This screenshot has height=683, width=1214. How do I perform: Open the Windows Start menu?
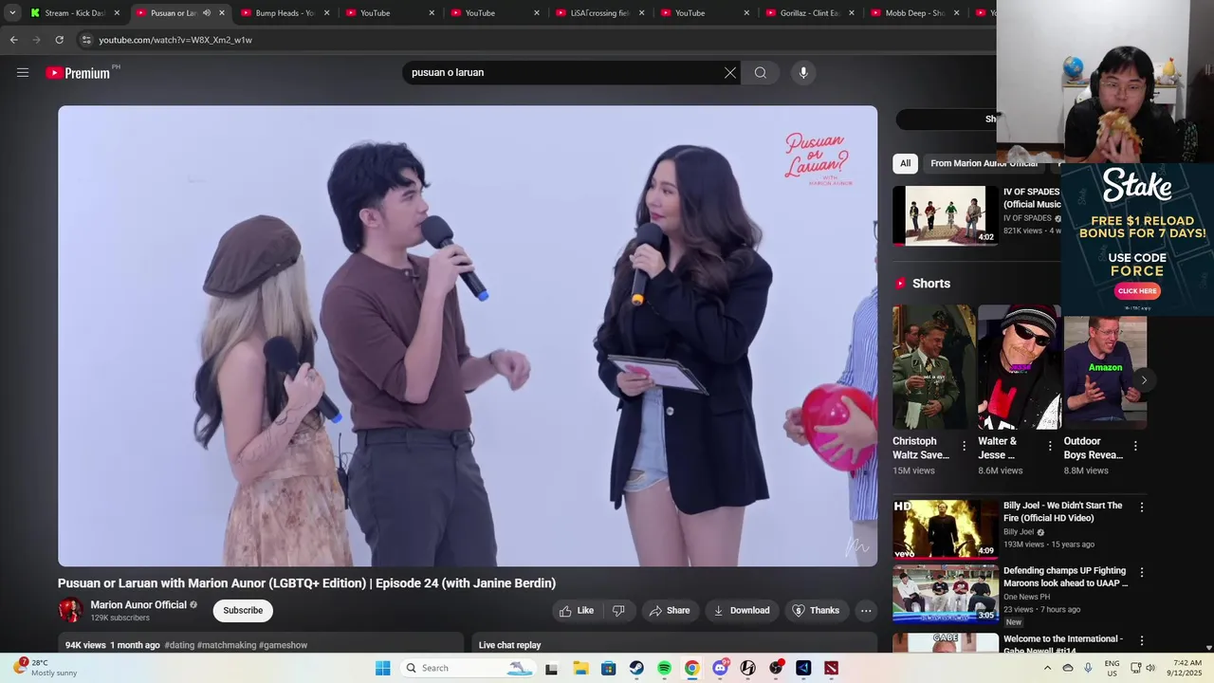pyautogui.click(x=382, y=668)
